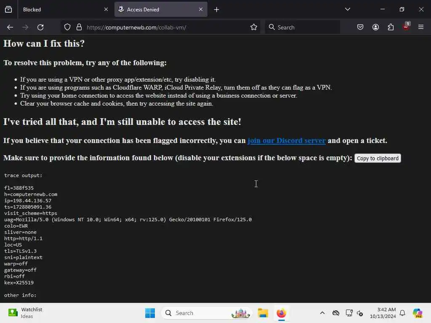Open uBlock Origin extension icon
The image size is (431, 323).
[406, 26]
